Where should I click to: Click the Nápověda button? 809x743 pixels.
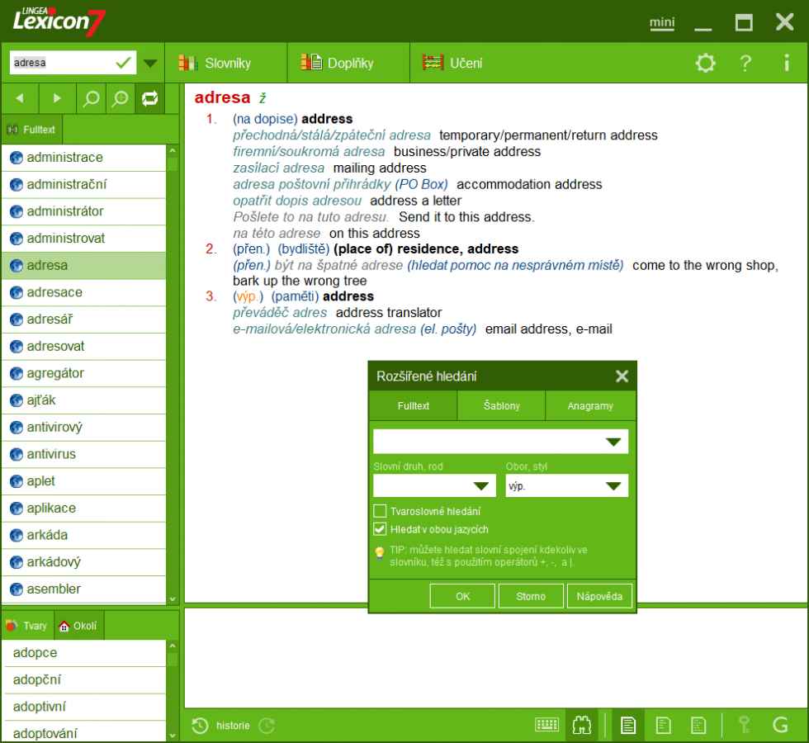[x=600, y=595]
